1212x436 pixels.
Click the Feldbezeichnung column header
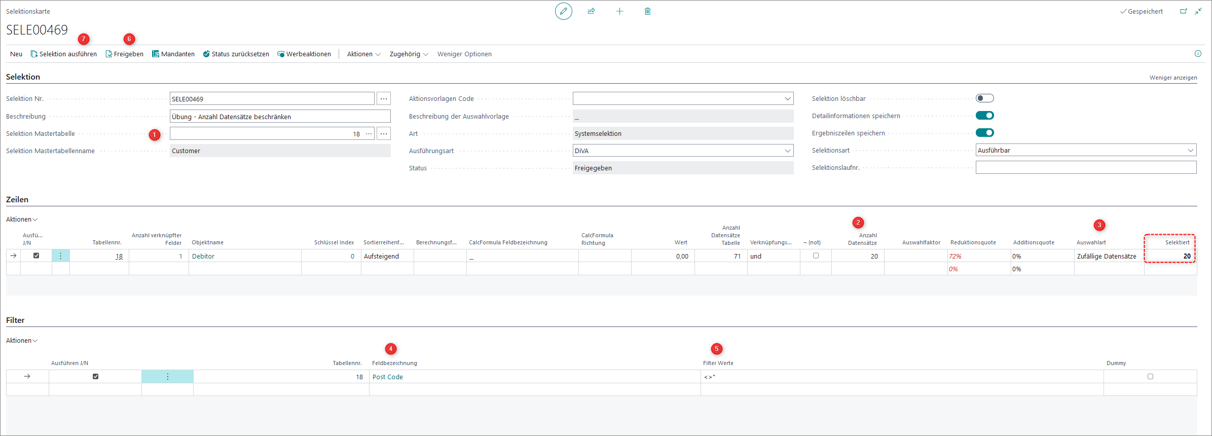click(394, 363)
